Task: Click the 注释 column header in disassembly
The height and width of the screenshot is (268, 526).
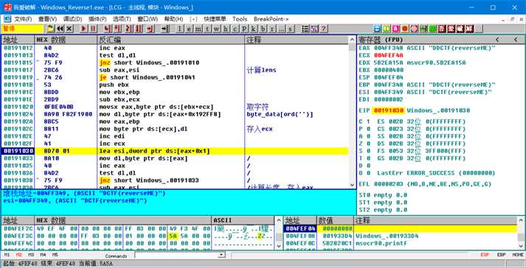Action: 297,40
